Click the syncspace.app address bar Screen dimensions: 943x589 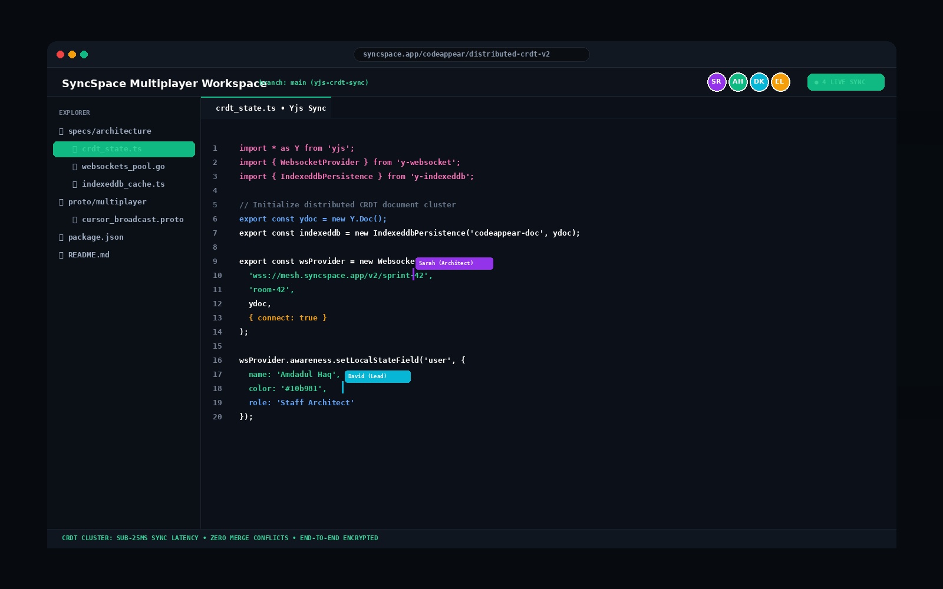(x=471, y=54)
